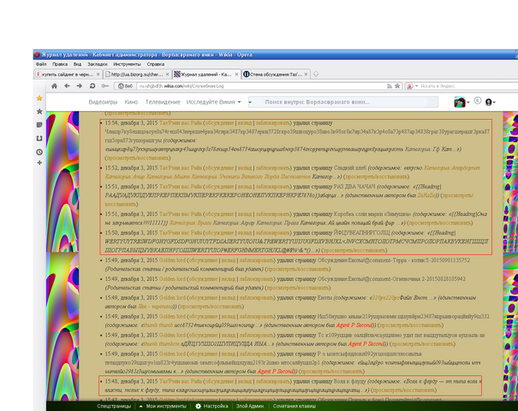Click заблокировать in the 15:54 log entry
This screenshot has height=411, width=518.
tap(273, 123)
